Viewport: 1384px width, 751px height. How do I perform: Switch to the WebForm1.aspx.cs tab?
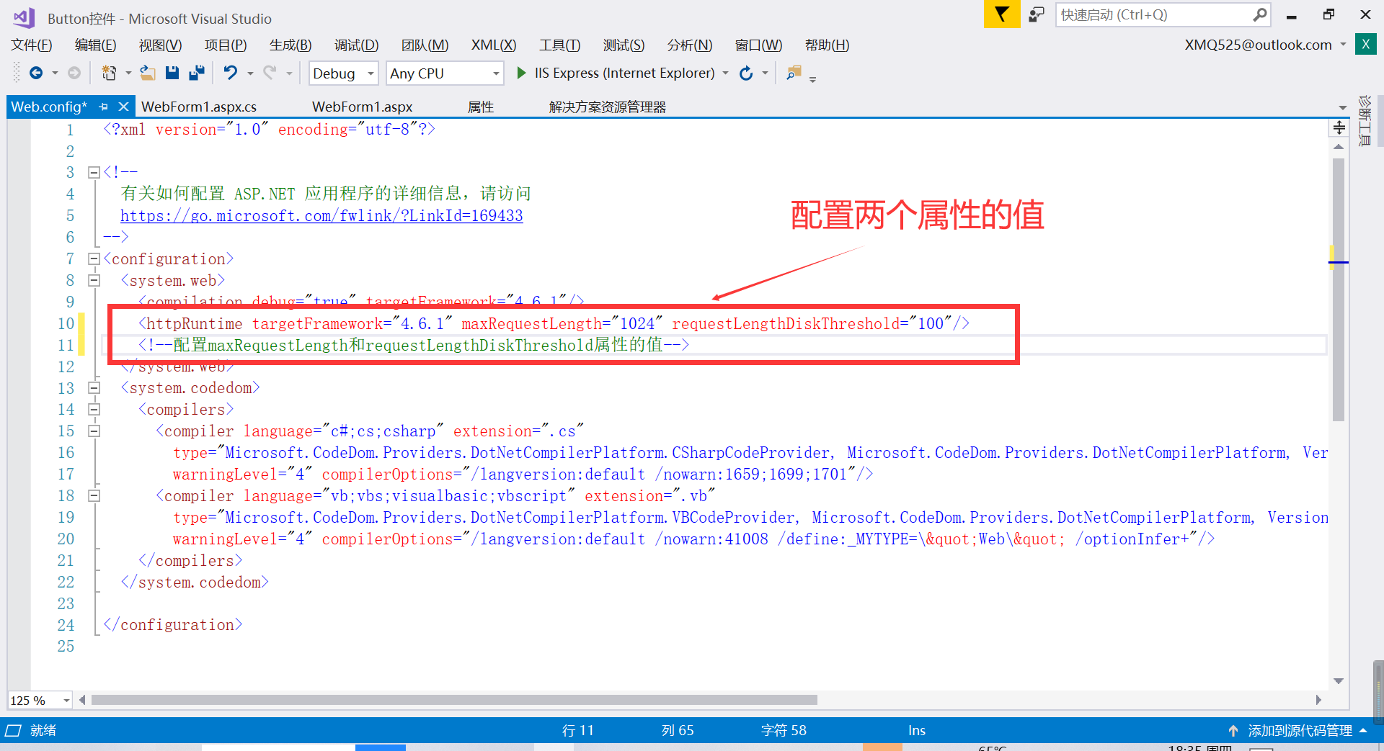coord(199,107)
